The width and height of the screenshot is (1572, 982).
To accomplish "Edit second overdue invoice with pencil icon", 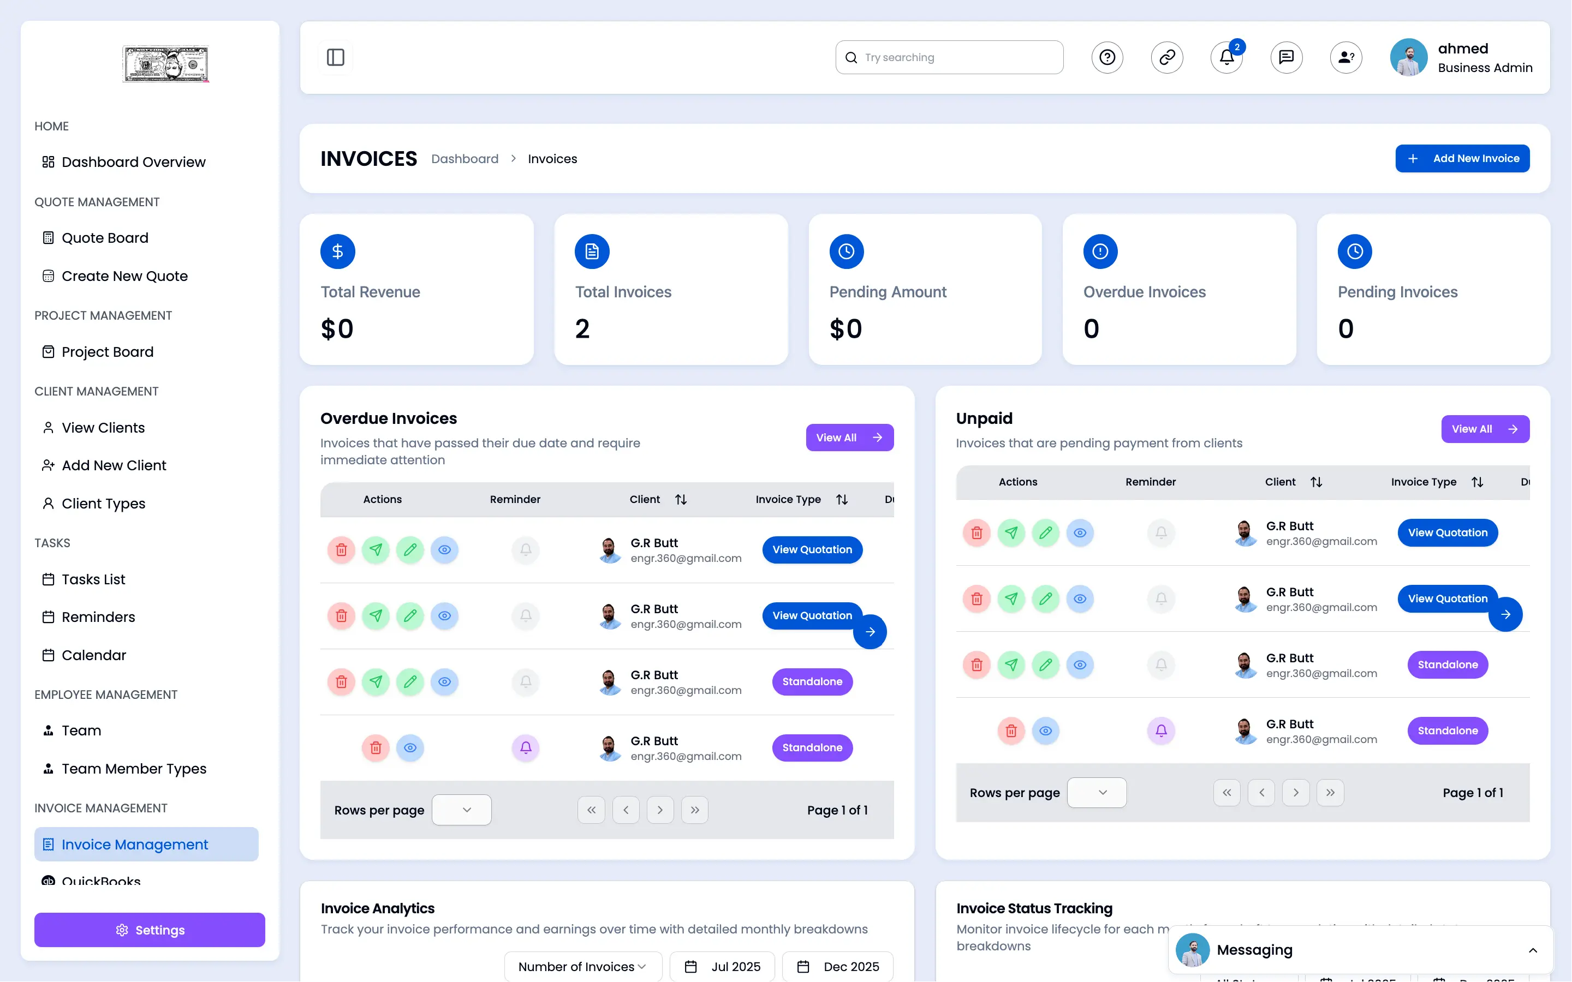I will (410, 615).
